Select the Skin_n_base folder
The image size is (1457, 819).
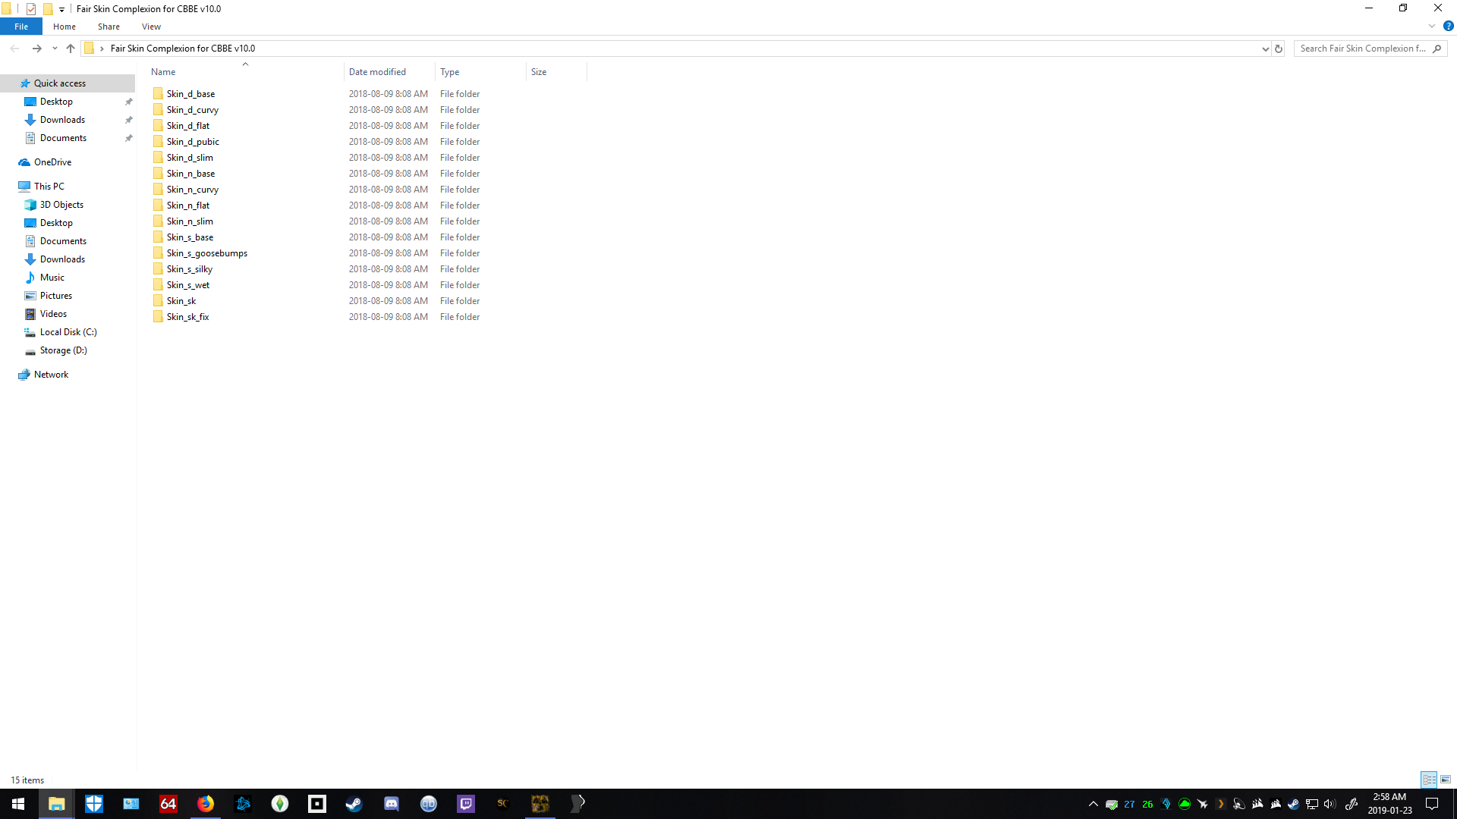pos(190,174)
